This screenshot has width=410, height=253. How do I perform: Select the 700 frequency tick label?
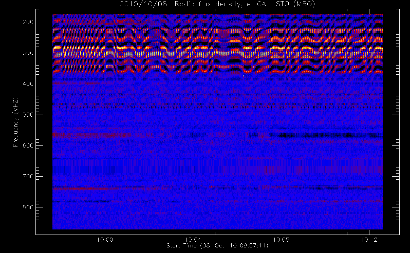(28, 176)
